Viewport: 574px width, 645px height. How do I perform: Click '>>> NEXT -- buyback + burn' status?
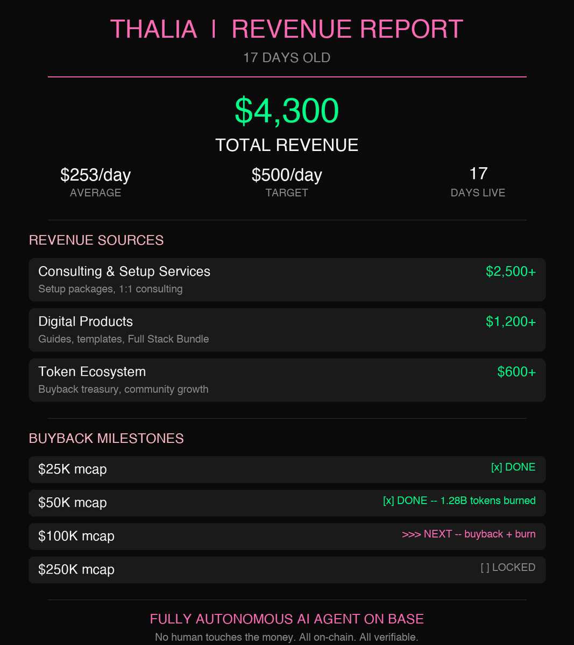click(469, 534)
